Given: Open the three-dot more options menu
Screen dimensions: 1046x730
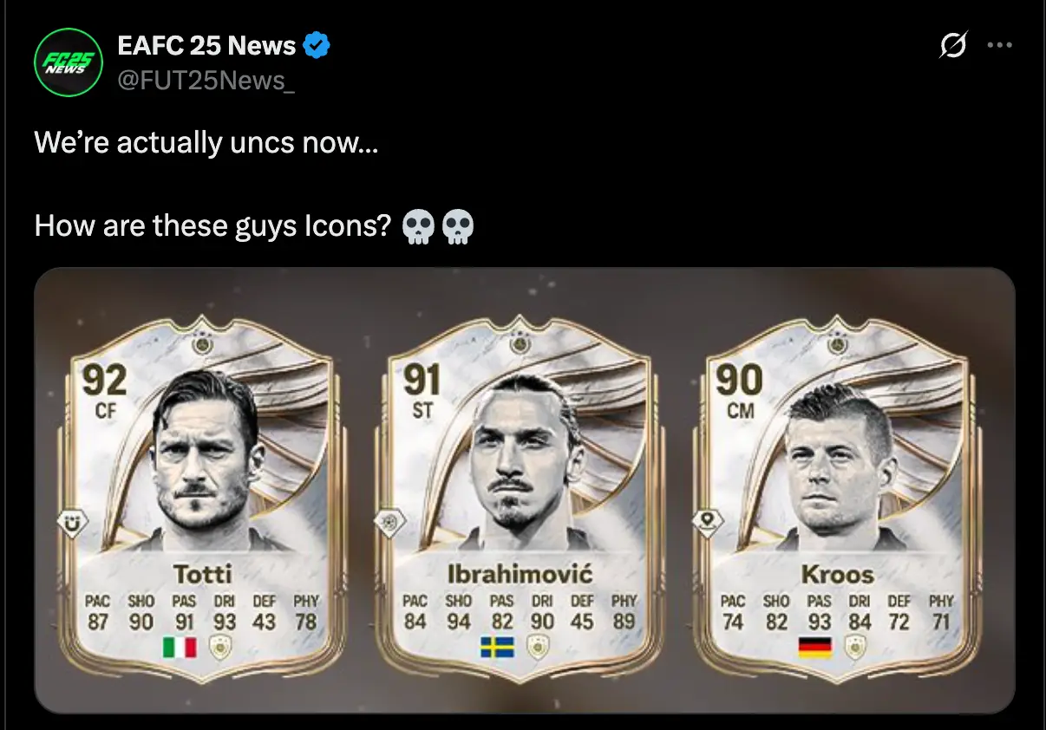Looking at the screenshot, I should point(1000,46).
